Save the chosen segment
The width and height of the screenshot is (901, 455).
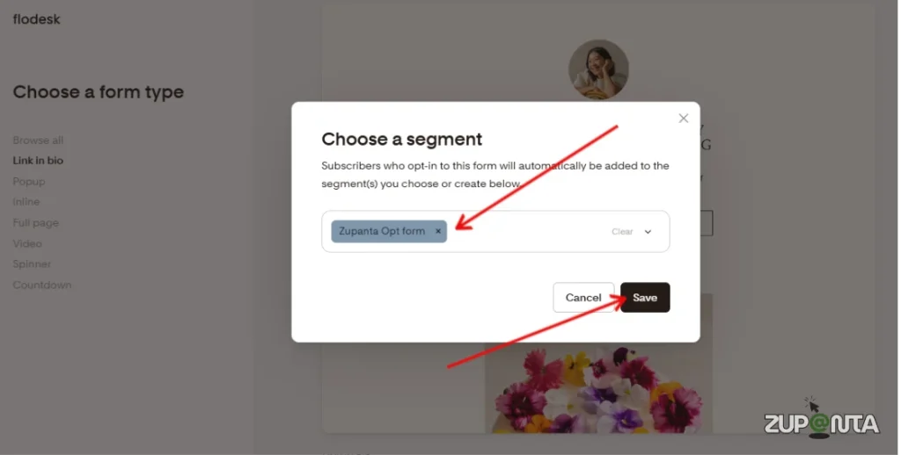click(645, 297)
